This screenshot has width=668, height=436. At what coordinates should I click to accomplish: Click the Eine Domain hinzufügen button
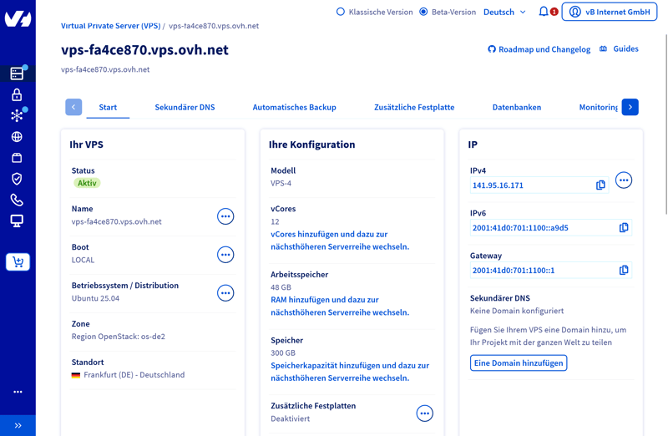tap(519, 363)
